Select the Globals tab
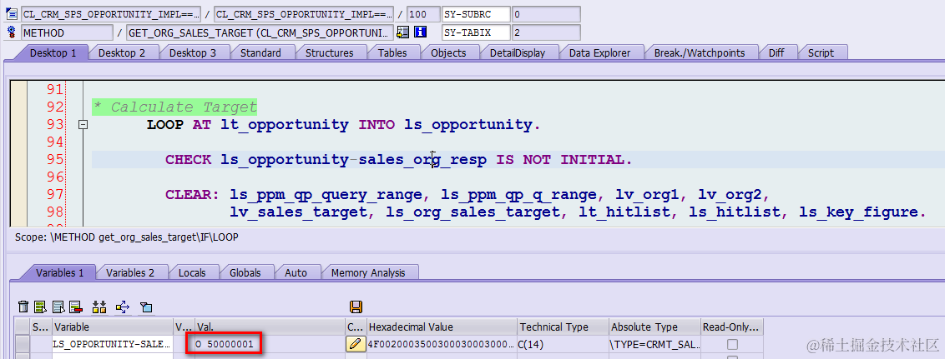 pos(245,272)
